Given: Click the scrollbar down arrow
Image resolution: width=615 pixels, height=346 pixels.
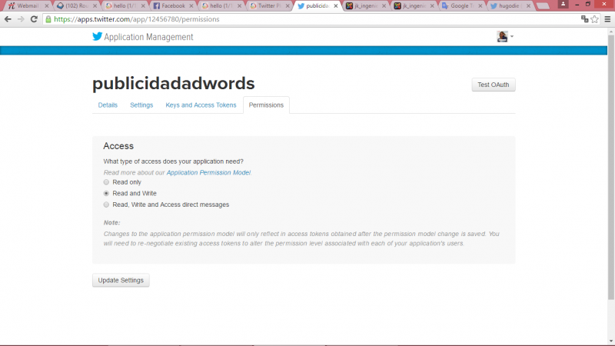Looking at the screenshot, I should click(x=611, y=341).
